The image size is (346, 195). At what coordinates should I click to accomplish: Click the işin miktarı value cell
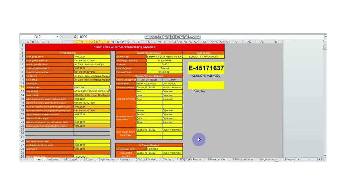tap(92, 84)
